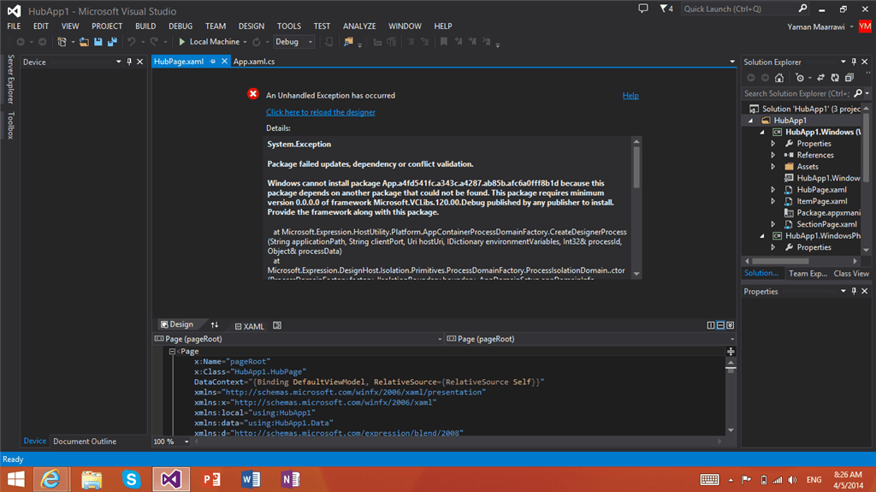Click the Solution Explorer Refresh icon

tap(835, 78)
